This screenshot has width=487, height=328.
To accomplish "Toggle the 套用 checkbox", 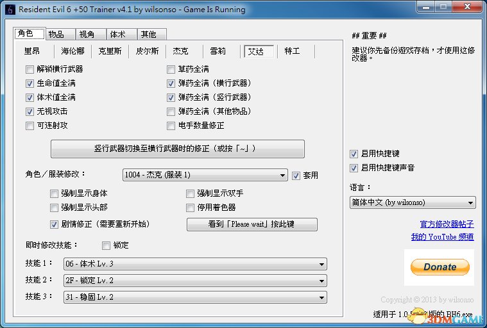I will [x=296, y=176].
